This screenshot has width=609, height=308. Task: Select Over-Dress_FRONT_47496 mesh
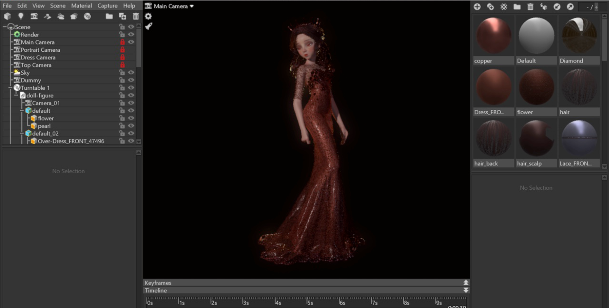coord(71,141)
